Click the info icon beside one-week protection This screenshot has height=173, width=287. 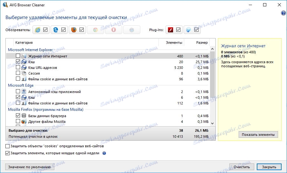[104, 153]
